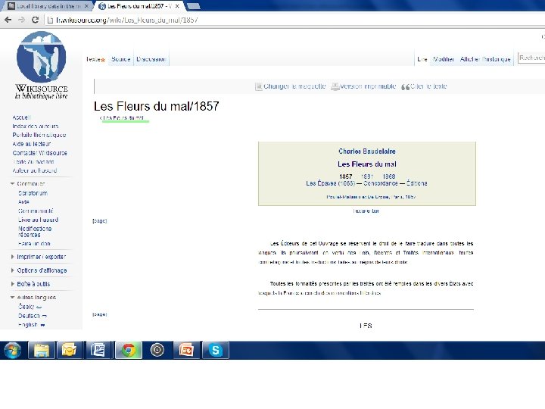Open Deutsch language link
The height and width of the screenshot is (409, 545).
coord(30,316)
